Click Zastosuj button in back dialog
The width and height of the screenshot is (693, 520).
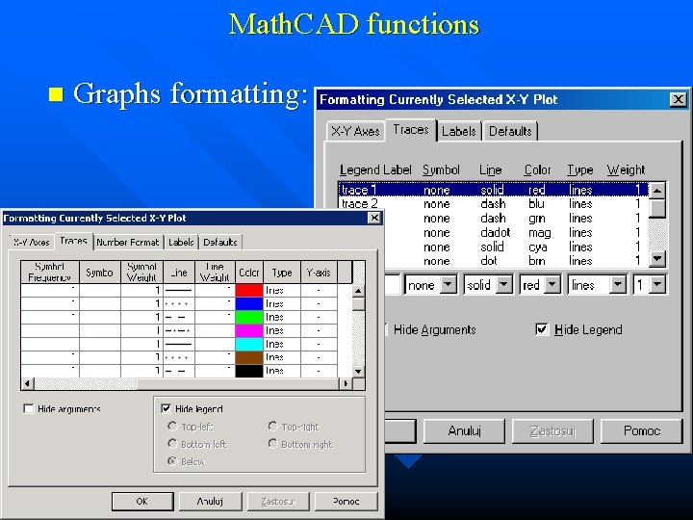pyautogui.click(x=552, y=431)
